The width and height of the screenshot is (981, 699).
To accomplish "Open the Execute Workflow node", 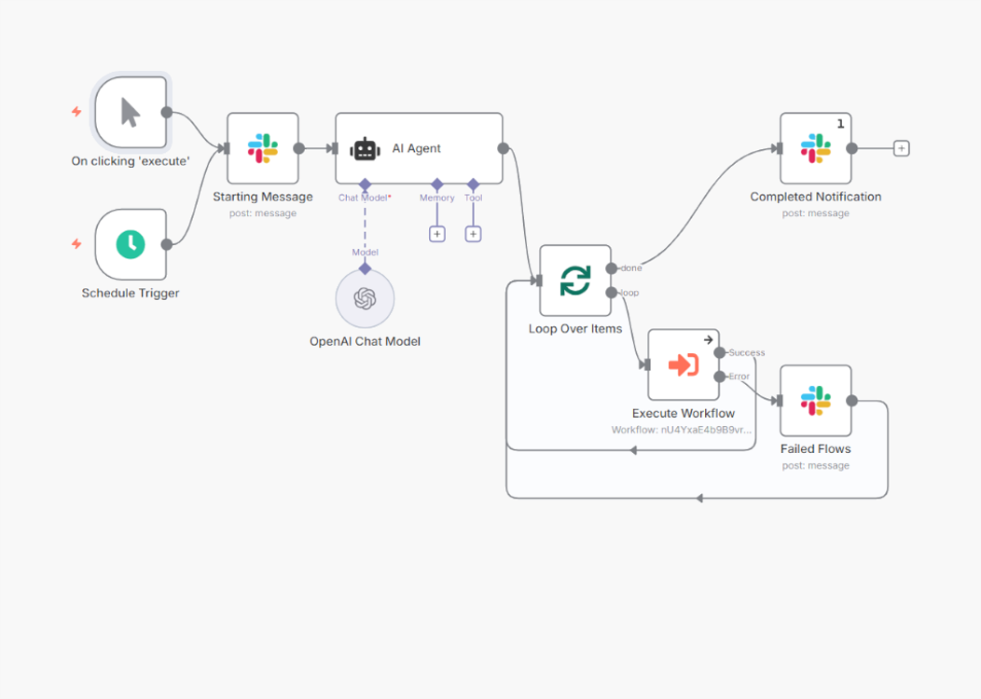I will pos(684,364).
